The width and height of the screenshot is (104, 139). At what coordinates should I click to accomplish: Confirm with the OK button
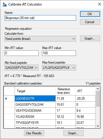90,14
